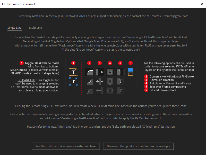Open the Multi Line tab
Viewport: 206px width, 155px height.
36,28
